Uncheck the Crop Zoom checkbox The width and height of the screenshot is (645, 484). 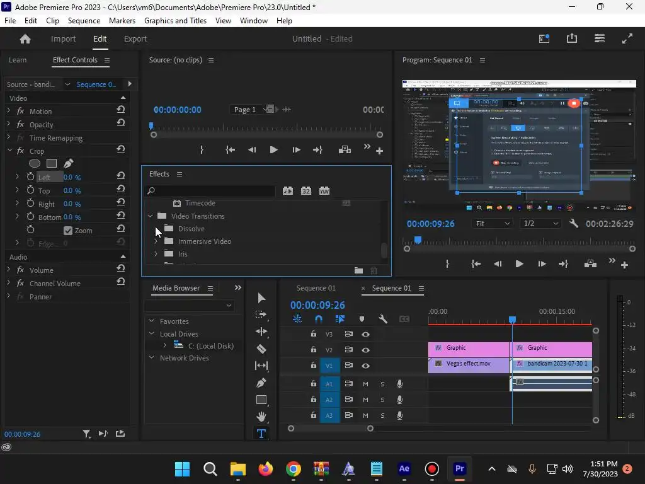tap(68, 231)
